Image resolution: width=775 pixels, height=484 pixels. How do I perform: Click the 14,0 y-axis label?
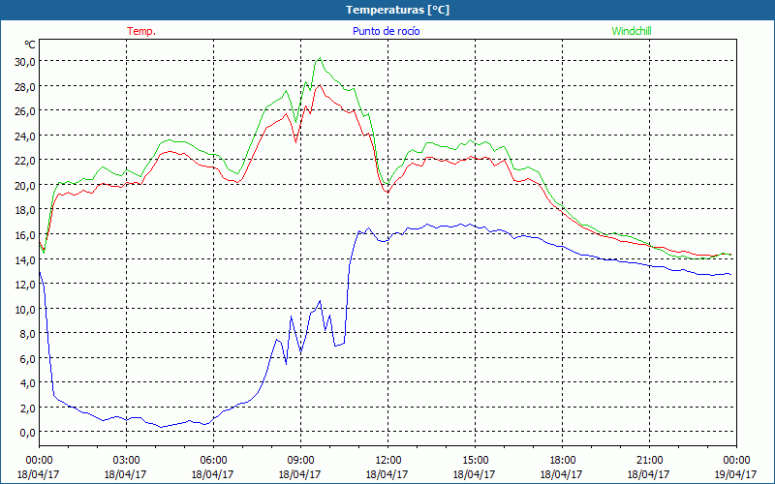click(25, 259)
